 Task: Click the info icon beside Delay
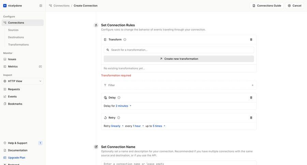119,97
